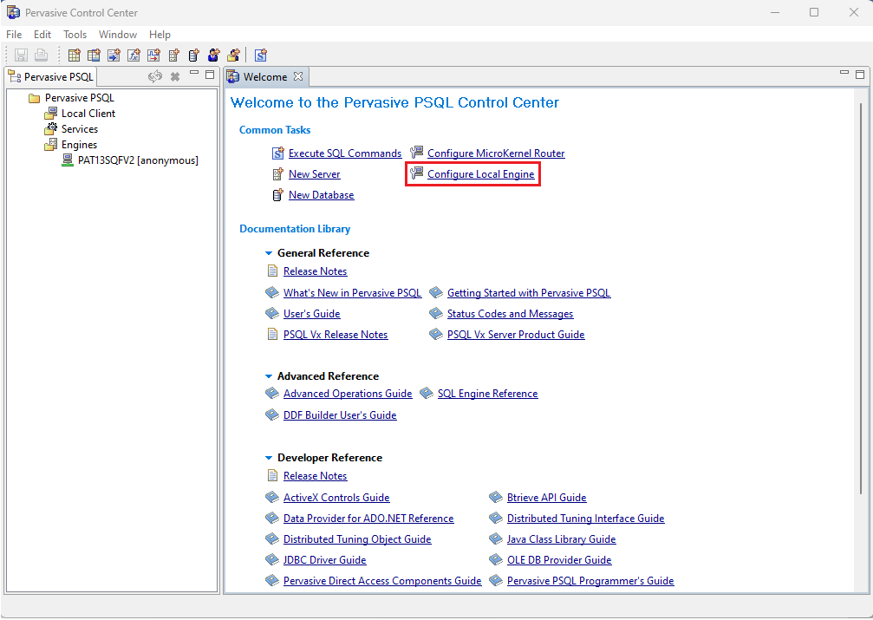Minimize the Pervasive PSQL explorer panel

(194, 73)
